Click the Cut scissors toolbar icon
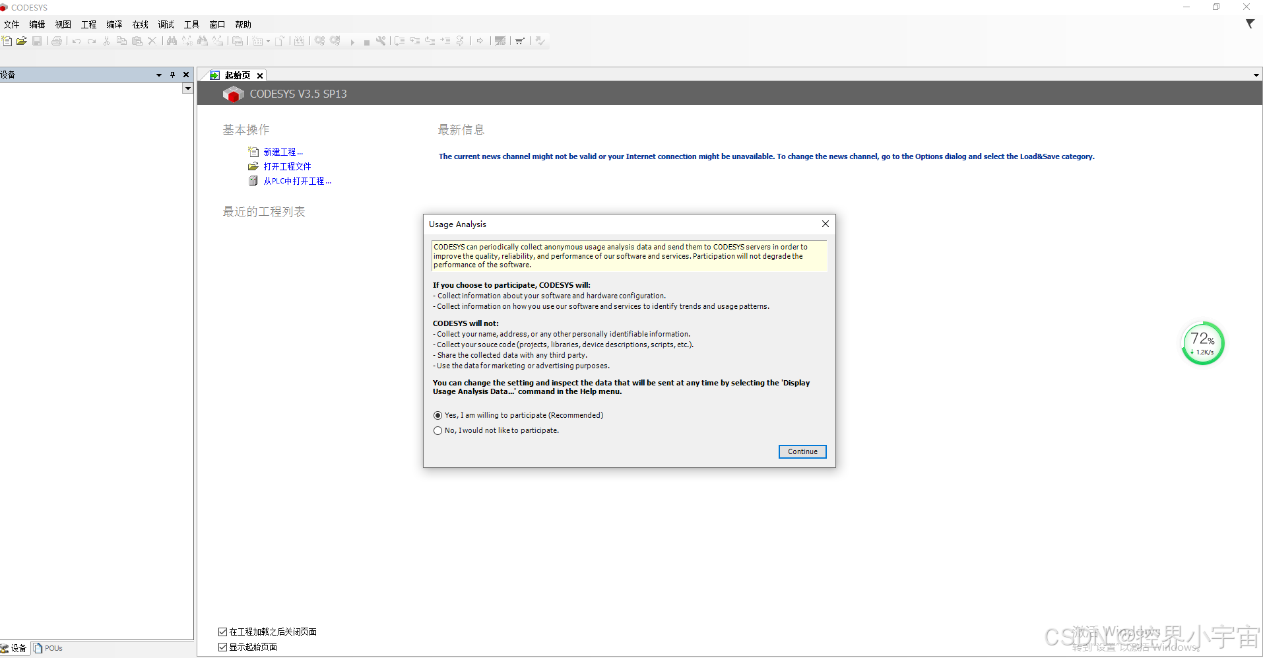Screen dimensions: 1263x658 [106, 41]
